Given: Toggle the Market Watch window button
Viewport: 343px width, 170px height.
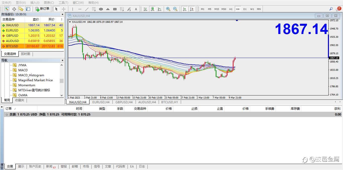Looking at the screenshot, I should 7,9.
